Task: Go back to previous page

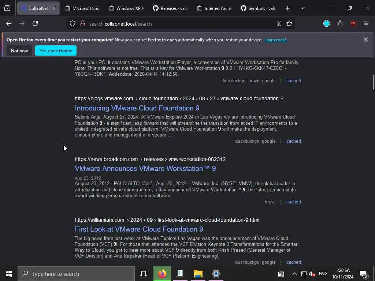Action: pyautogui.click(x=9, y=23)
